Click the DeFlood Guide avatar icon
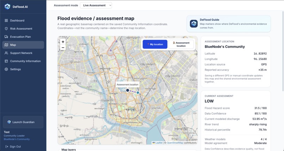This screenshot has width=284, height=151. coord(194,24)
